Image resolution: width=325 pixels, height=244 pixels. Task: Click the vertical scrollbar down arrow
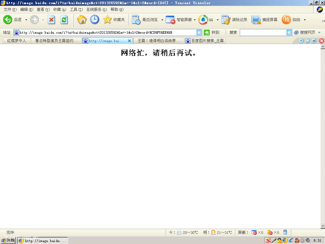pos(322,226)
